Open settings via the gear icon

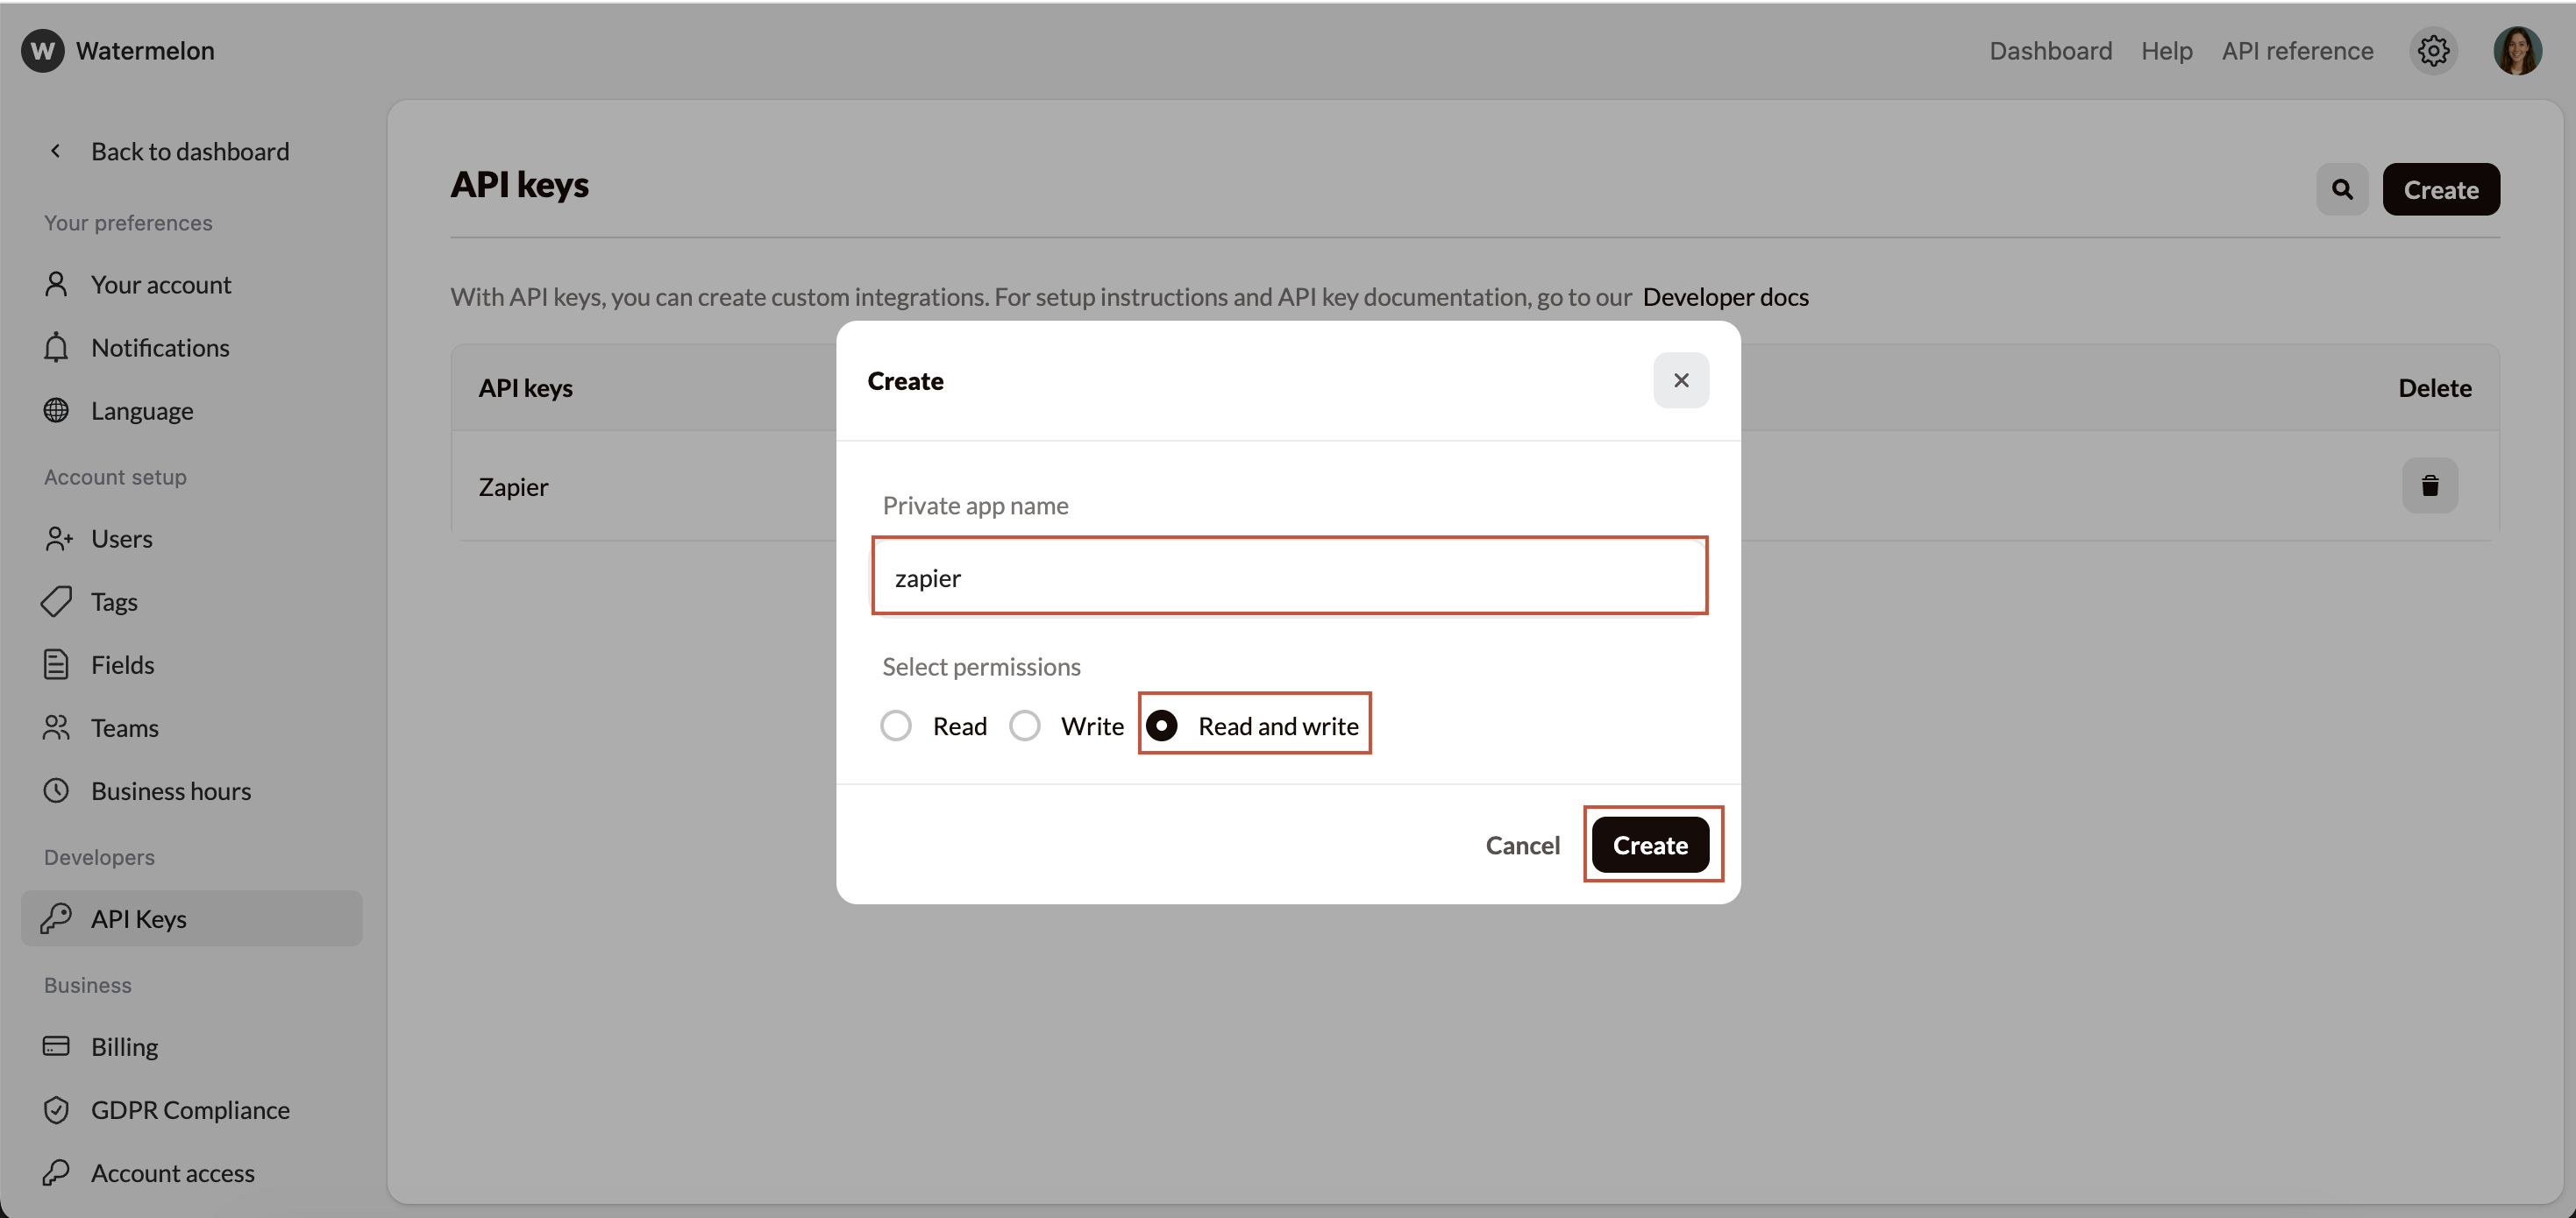pyautogui.click(x=2433, y=51)
